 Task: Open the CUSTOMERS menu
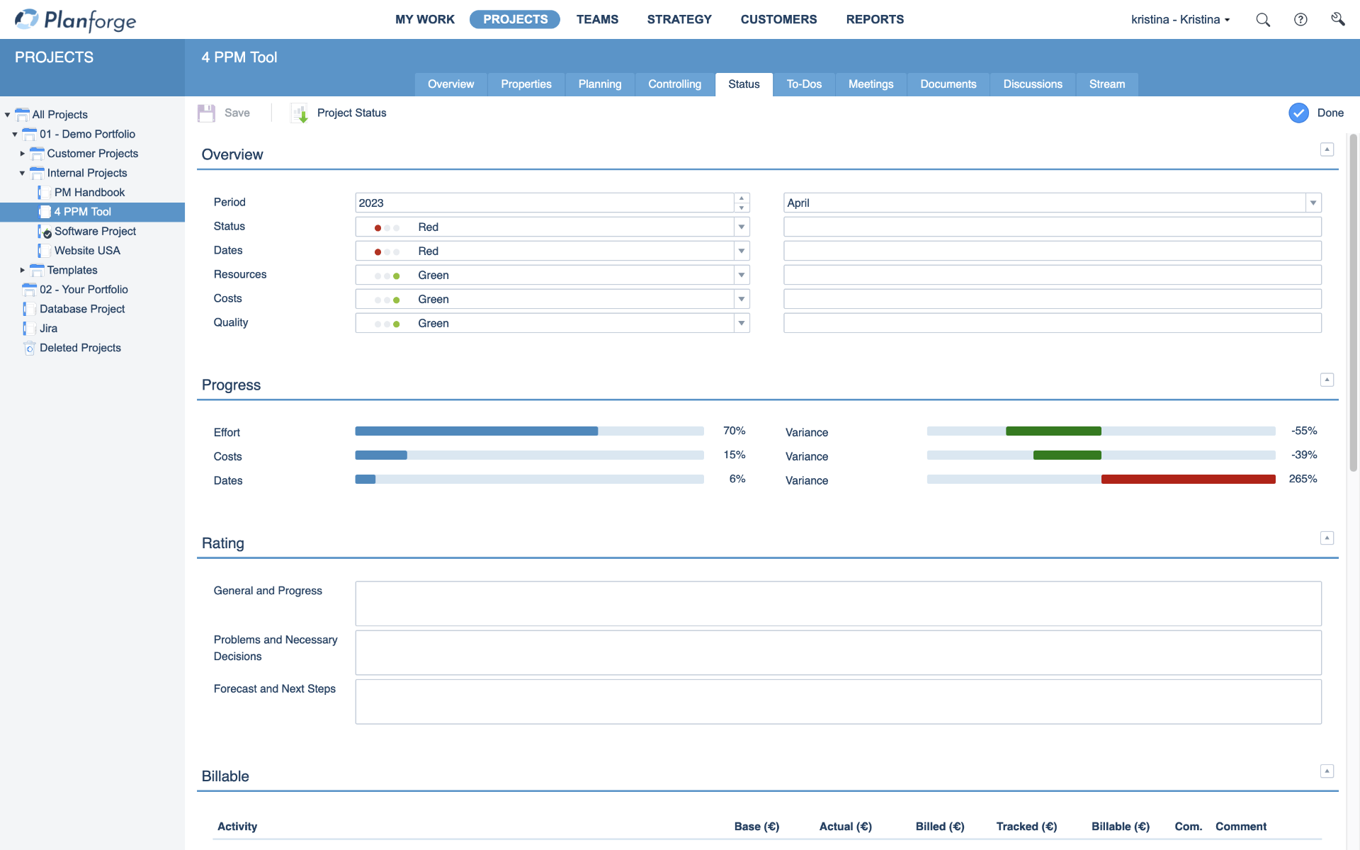tap(778, 20)
